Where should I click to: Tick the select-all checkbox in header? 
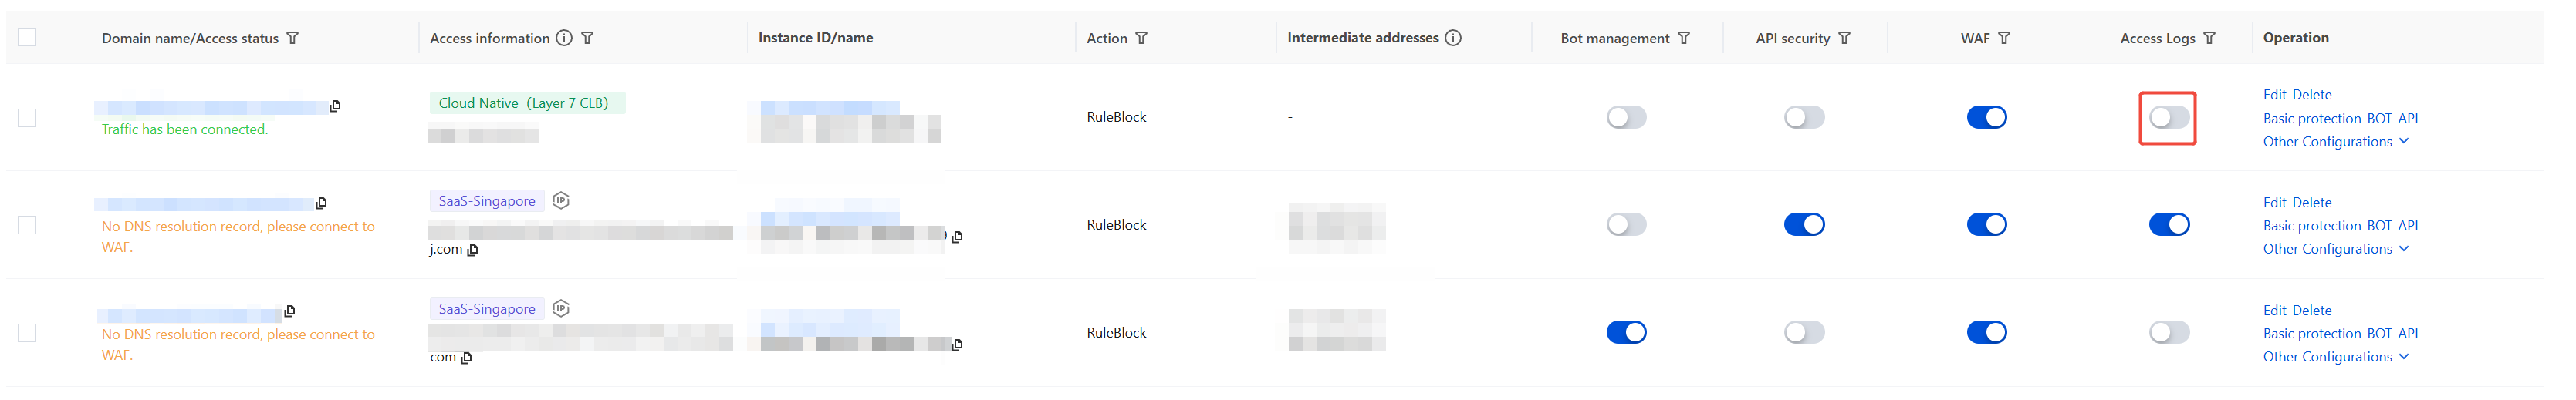(x=27, y=37)
